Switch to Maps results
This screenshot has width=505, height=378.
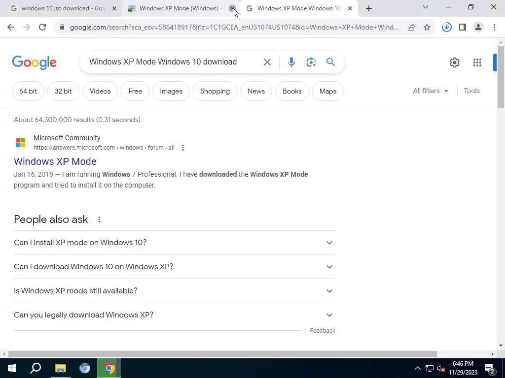coord(328,91)
